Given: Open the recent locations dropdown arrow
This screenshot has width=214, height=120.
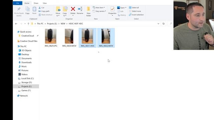Looking at the screenshot, I should point(25,24).
